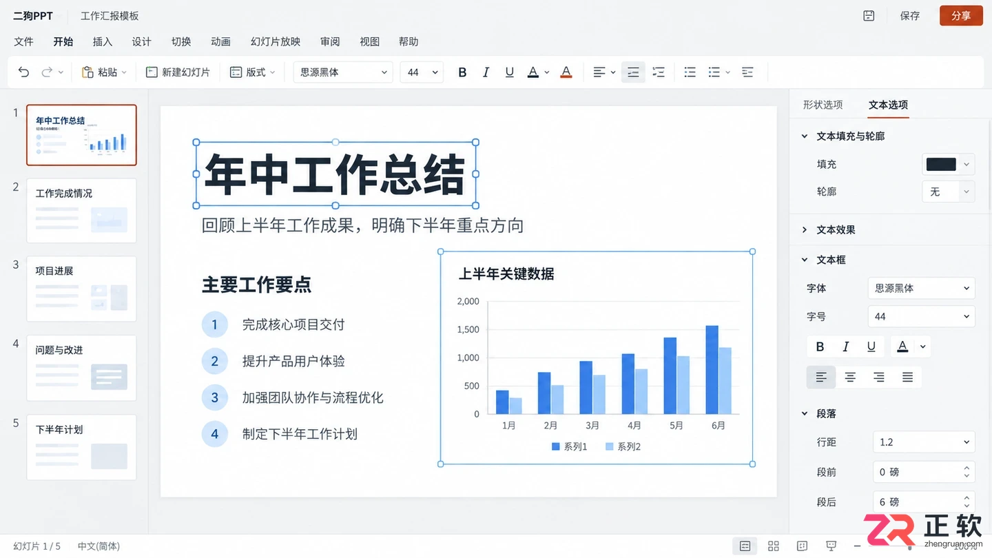
Task: Toggle underline in the top toolbar
Action: tap(510, 72)
